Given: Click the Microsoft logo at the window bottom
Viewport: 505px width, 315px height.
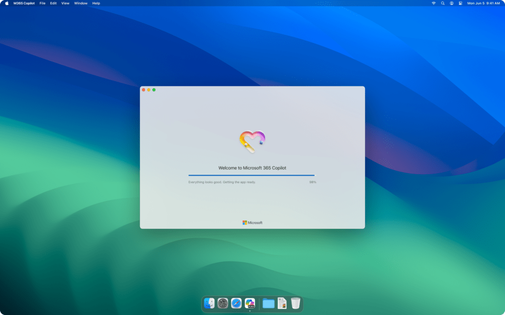Looking at the screenshot, I should point(252,222).
